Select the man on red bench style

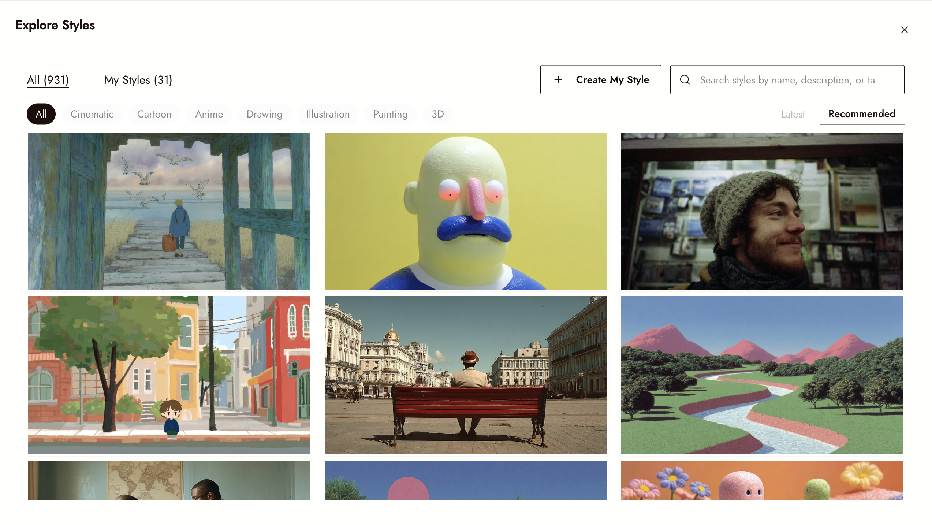466,375
